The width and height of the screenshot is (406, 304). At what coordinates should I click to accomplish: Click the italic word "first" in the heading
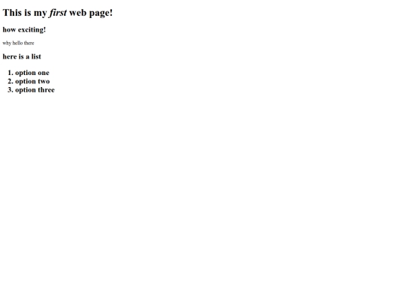58,13
